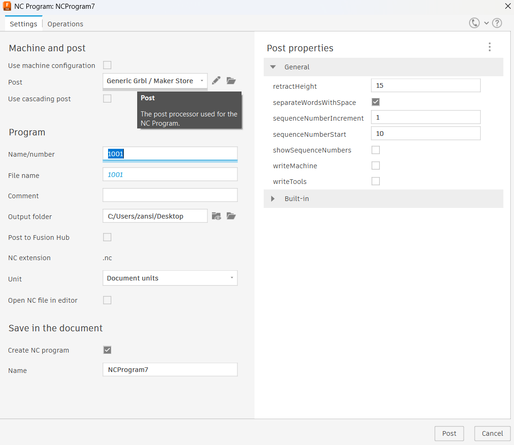Click the camera-folder icon beside Output folder
Viewport: 514px width, 445px height.
coord(216,216)
